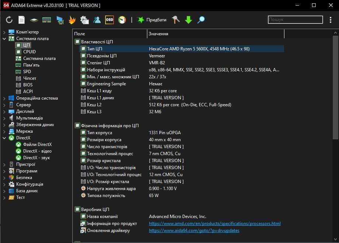Open the OSD panel icon
Screen dimensions: 339x243
(110, 20)
